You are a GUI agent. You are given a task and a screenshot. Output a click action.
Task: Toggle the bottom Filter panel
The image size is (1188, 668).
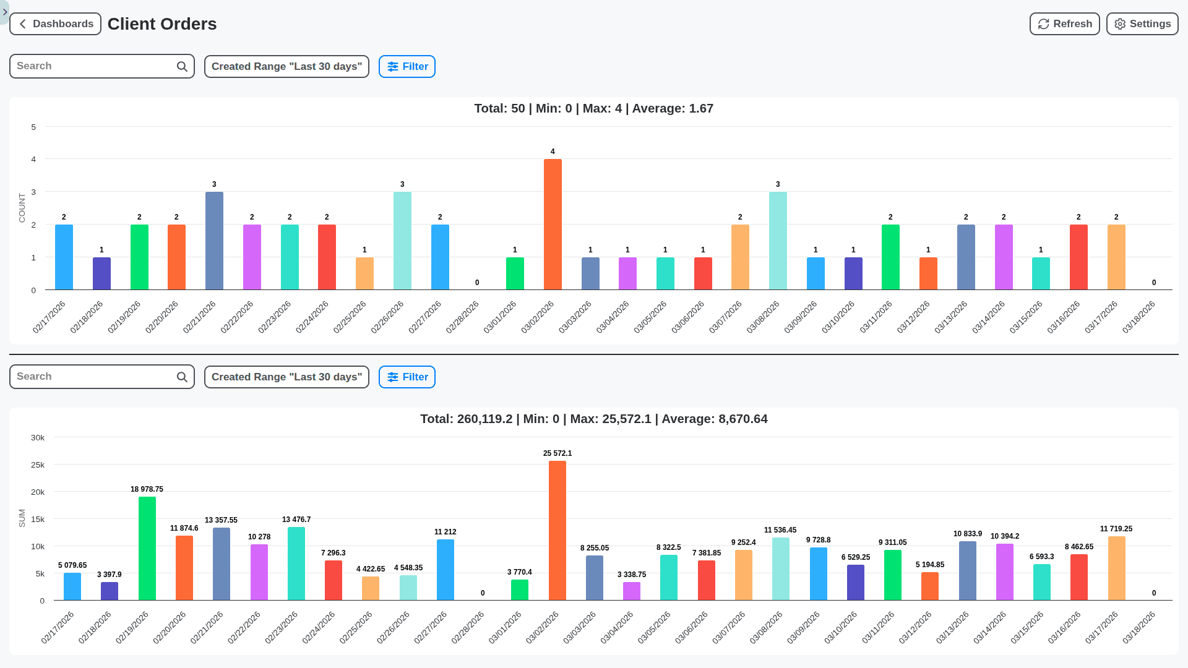pyautogui.click(x=407, y=377)
